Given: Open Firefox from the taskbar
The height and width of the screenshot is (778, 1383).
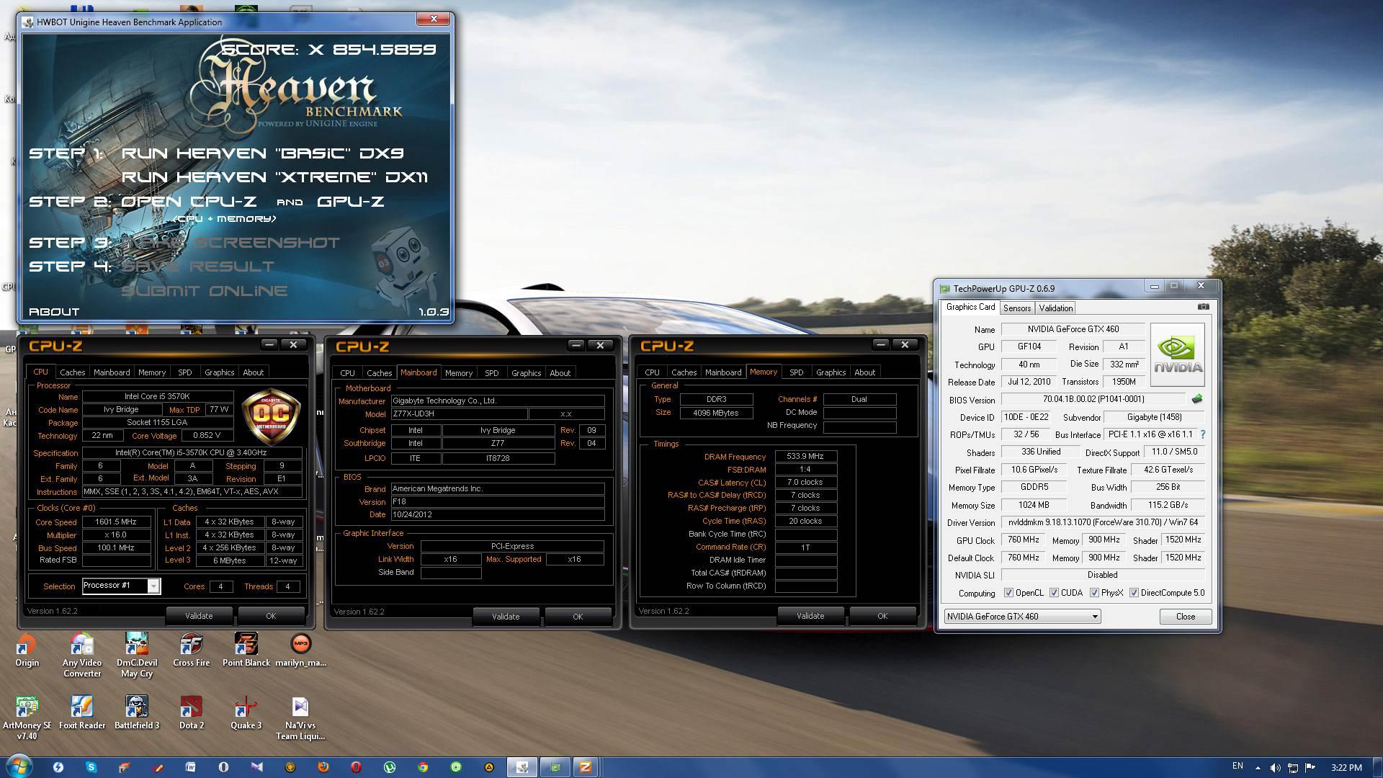Looking at the screenshot, I should pos(323,767).
